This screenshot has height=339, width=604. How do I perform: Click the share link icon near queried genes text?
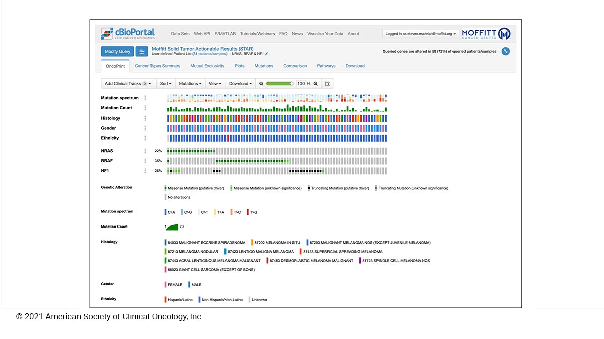506,51
